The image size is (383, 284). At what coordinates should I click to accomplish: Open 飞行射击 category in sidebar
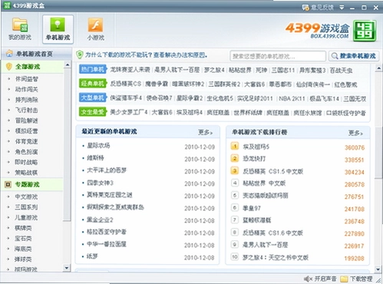tap(26, 111)
